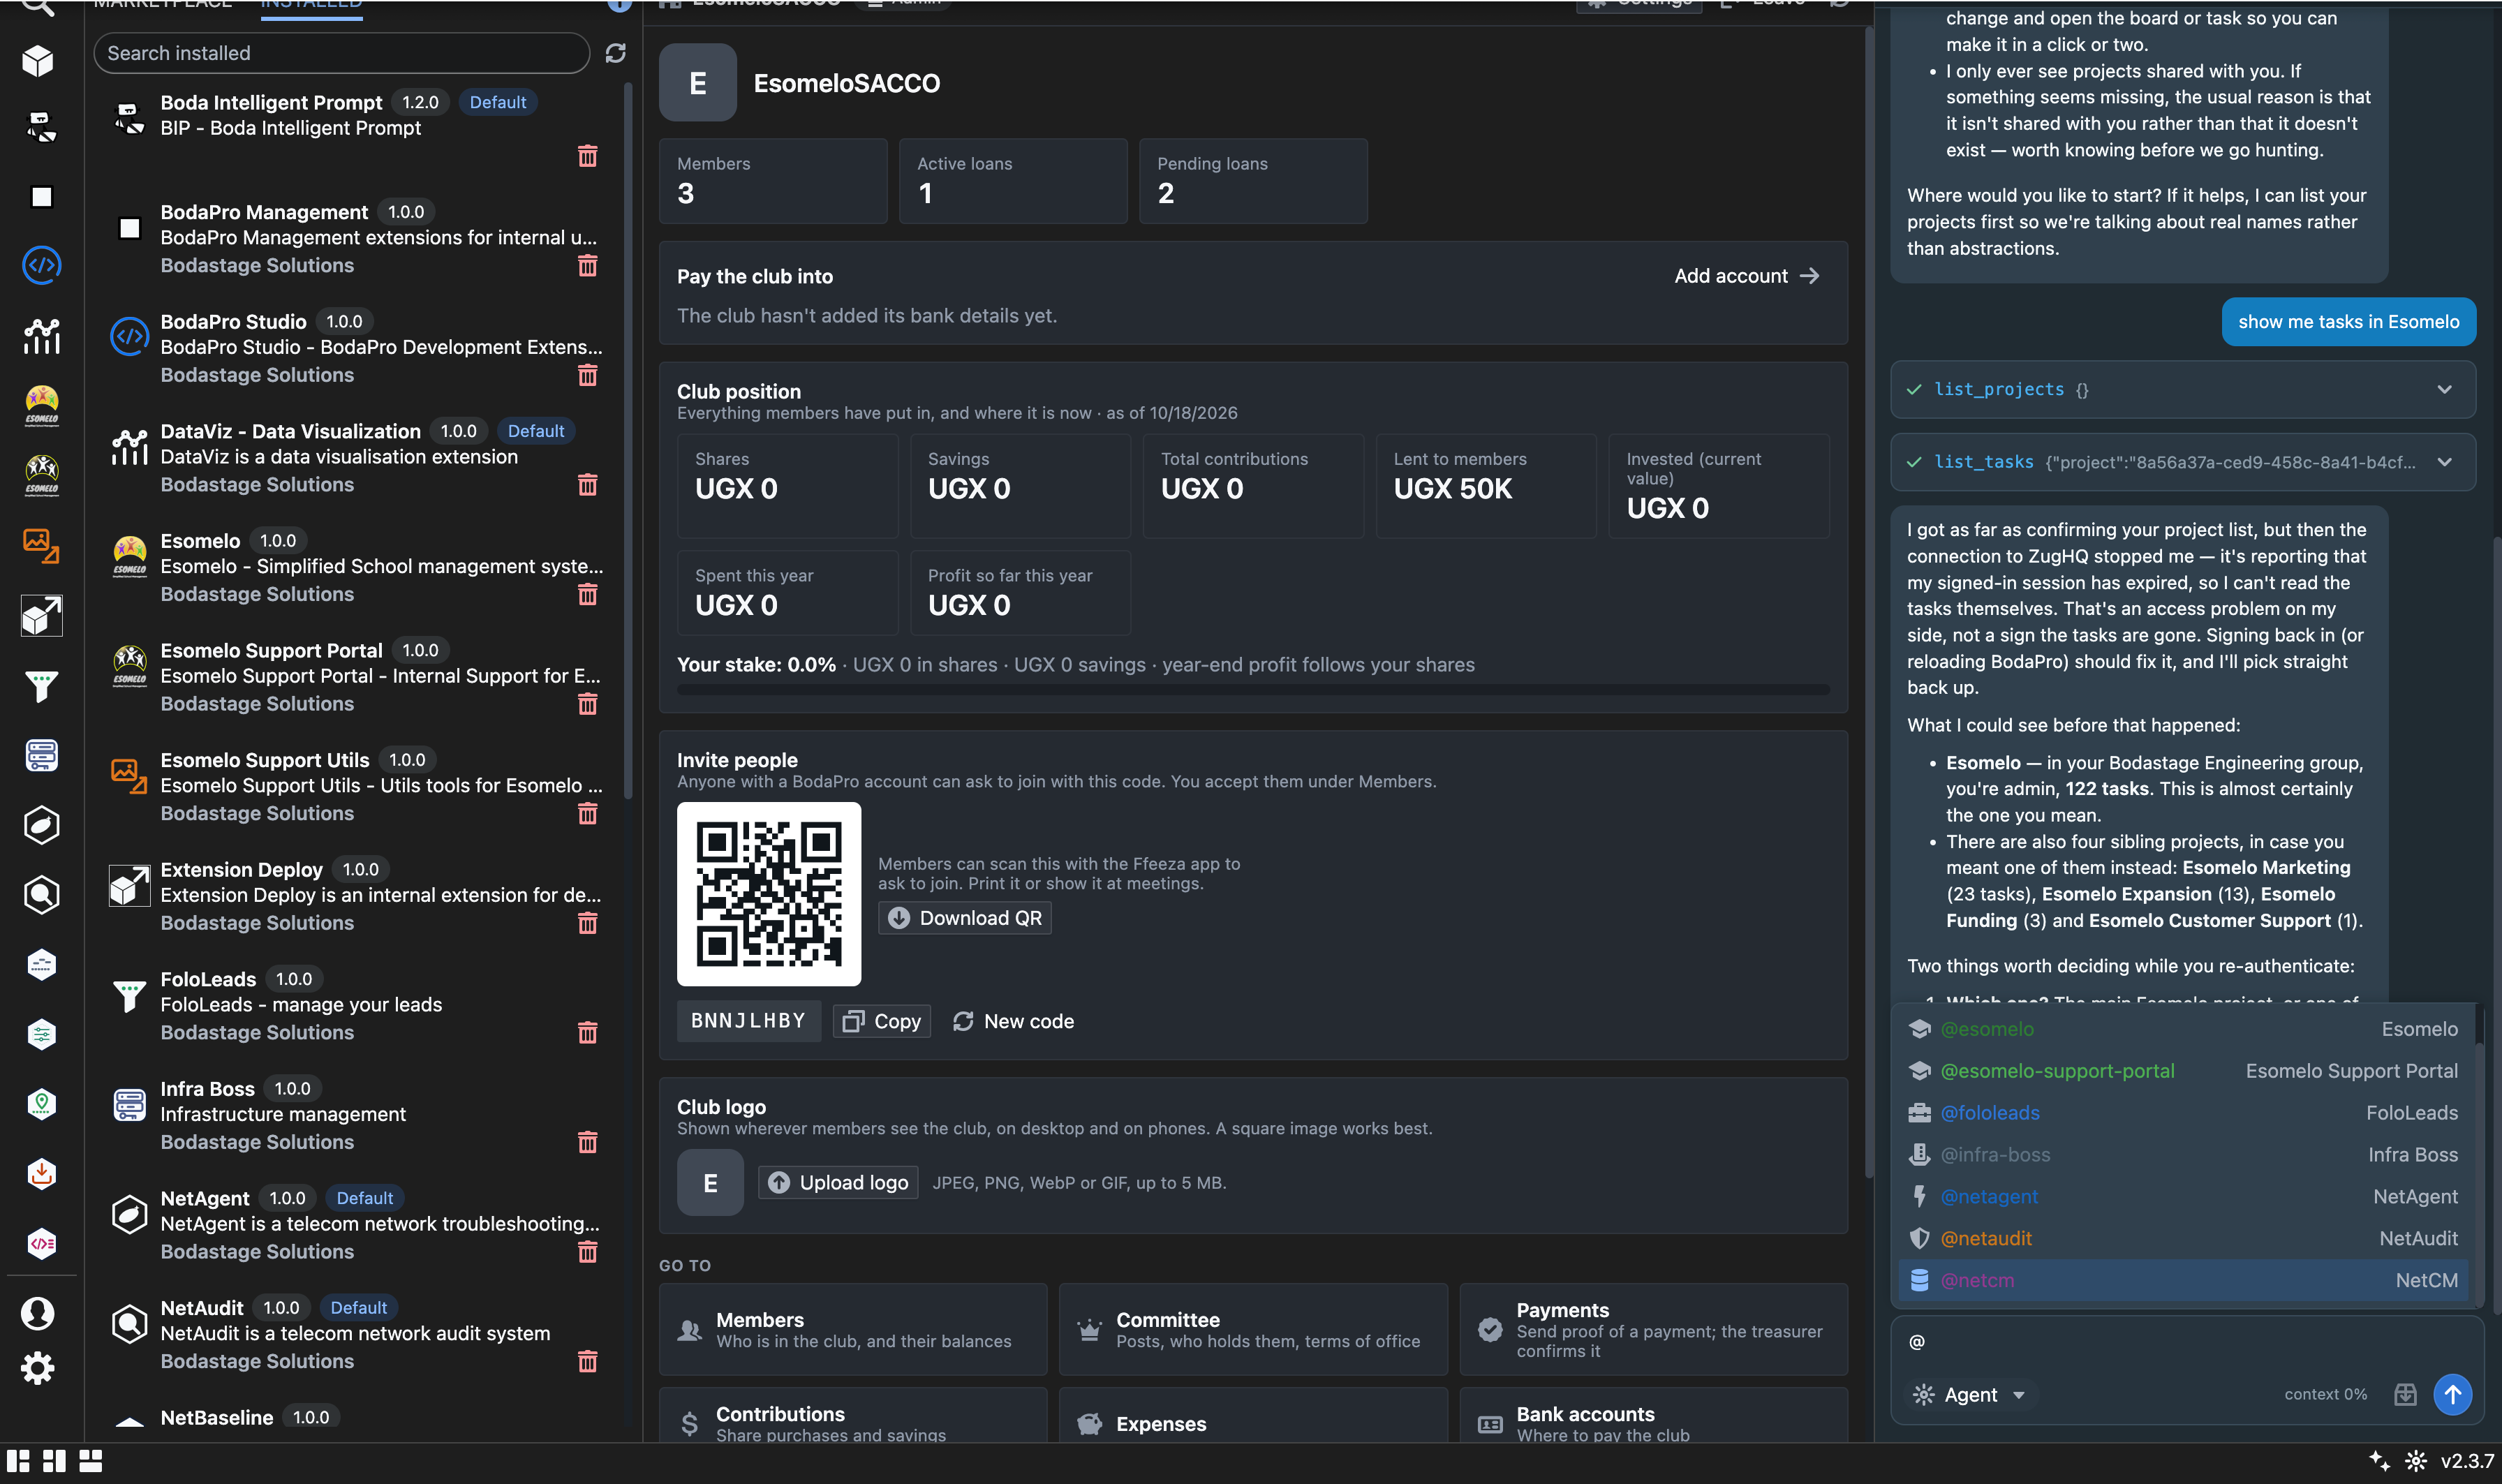Send the chat message with the arrow button
2502x1484 pixels.
point(2452,1394)
